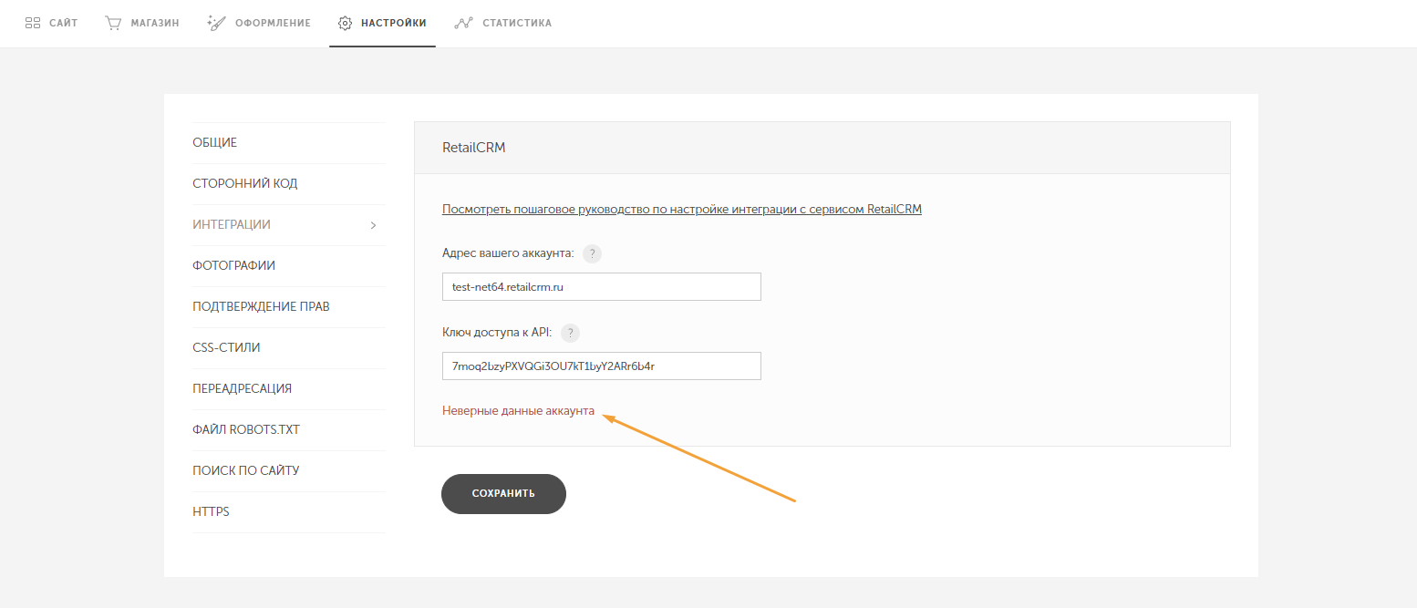Click the paintbrush icon beside ОФОРМЛЕНИЕ
Viewport: 1417px width, 608px height.
pyautogui.click(x=215, y=23)
